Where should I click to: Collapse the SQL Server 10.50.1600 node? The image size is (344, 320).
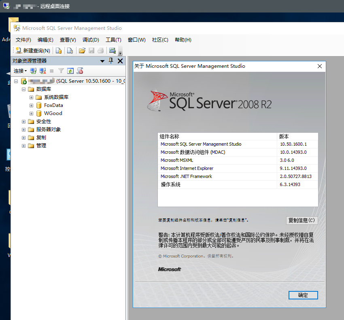[16, 81]
